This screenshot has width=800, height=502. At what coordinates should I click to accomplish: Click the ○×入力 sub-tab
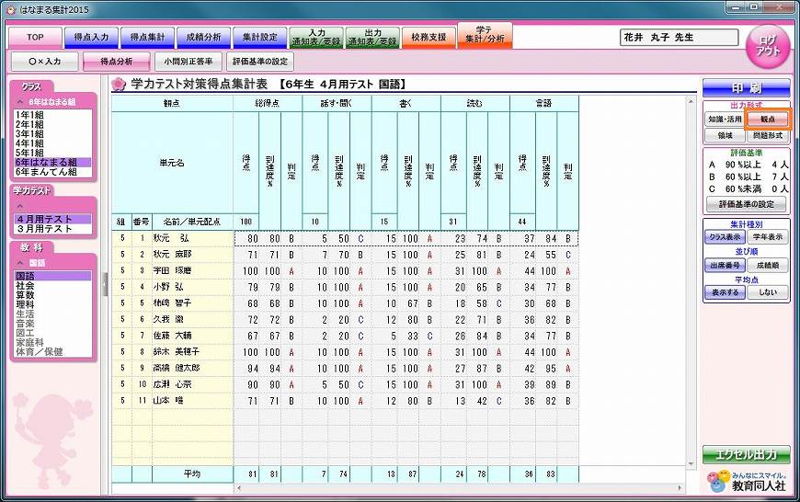(44, 62)
